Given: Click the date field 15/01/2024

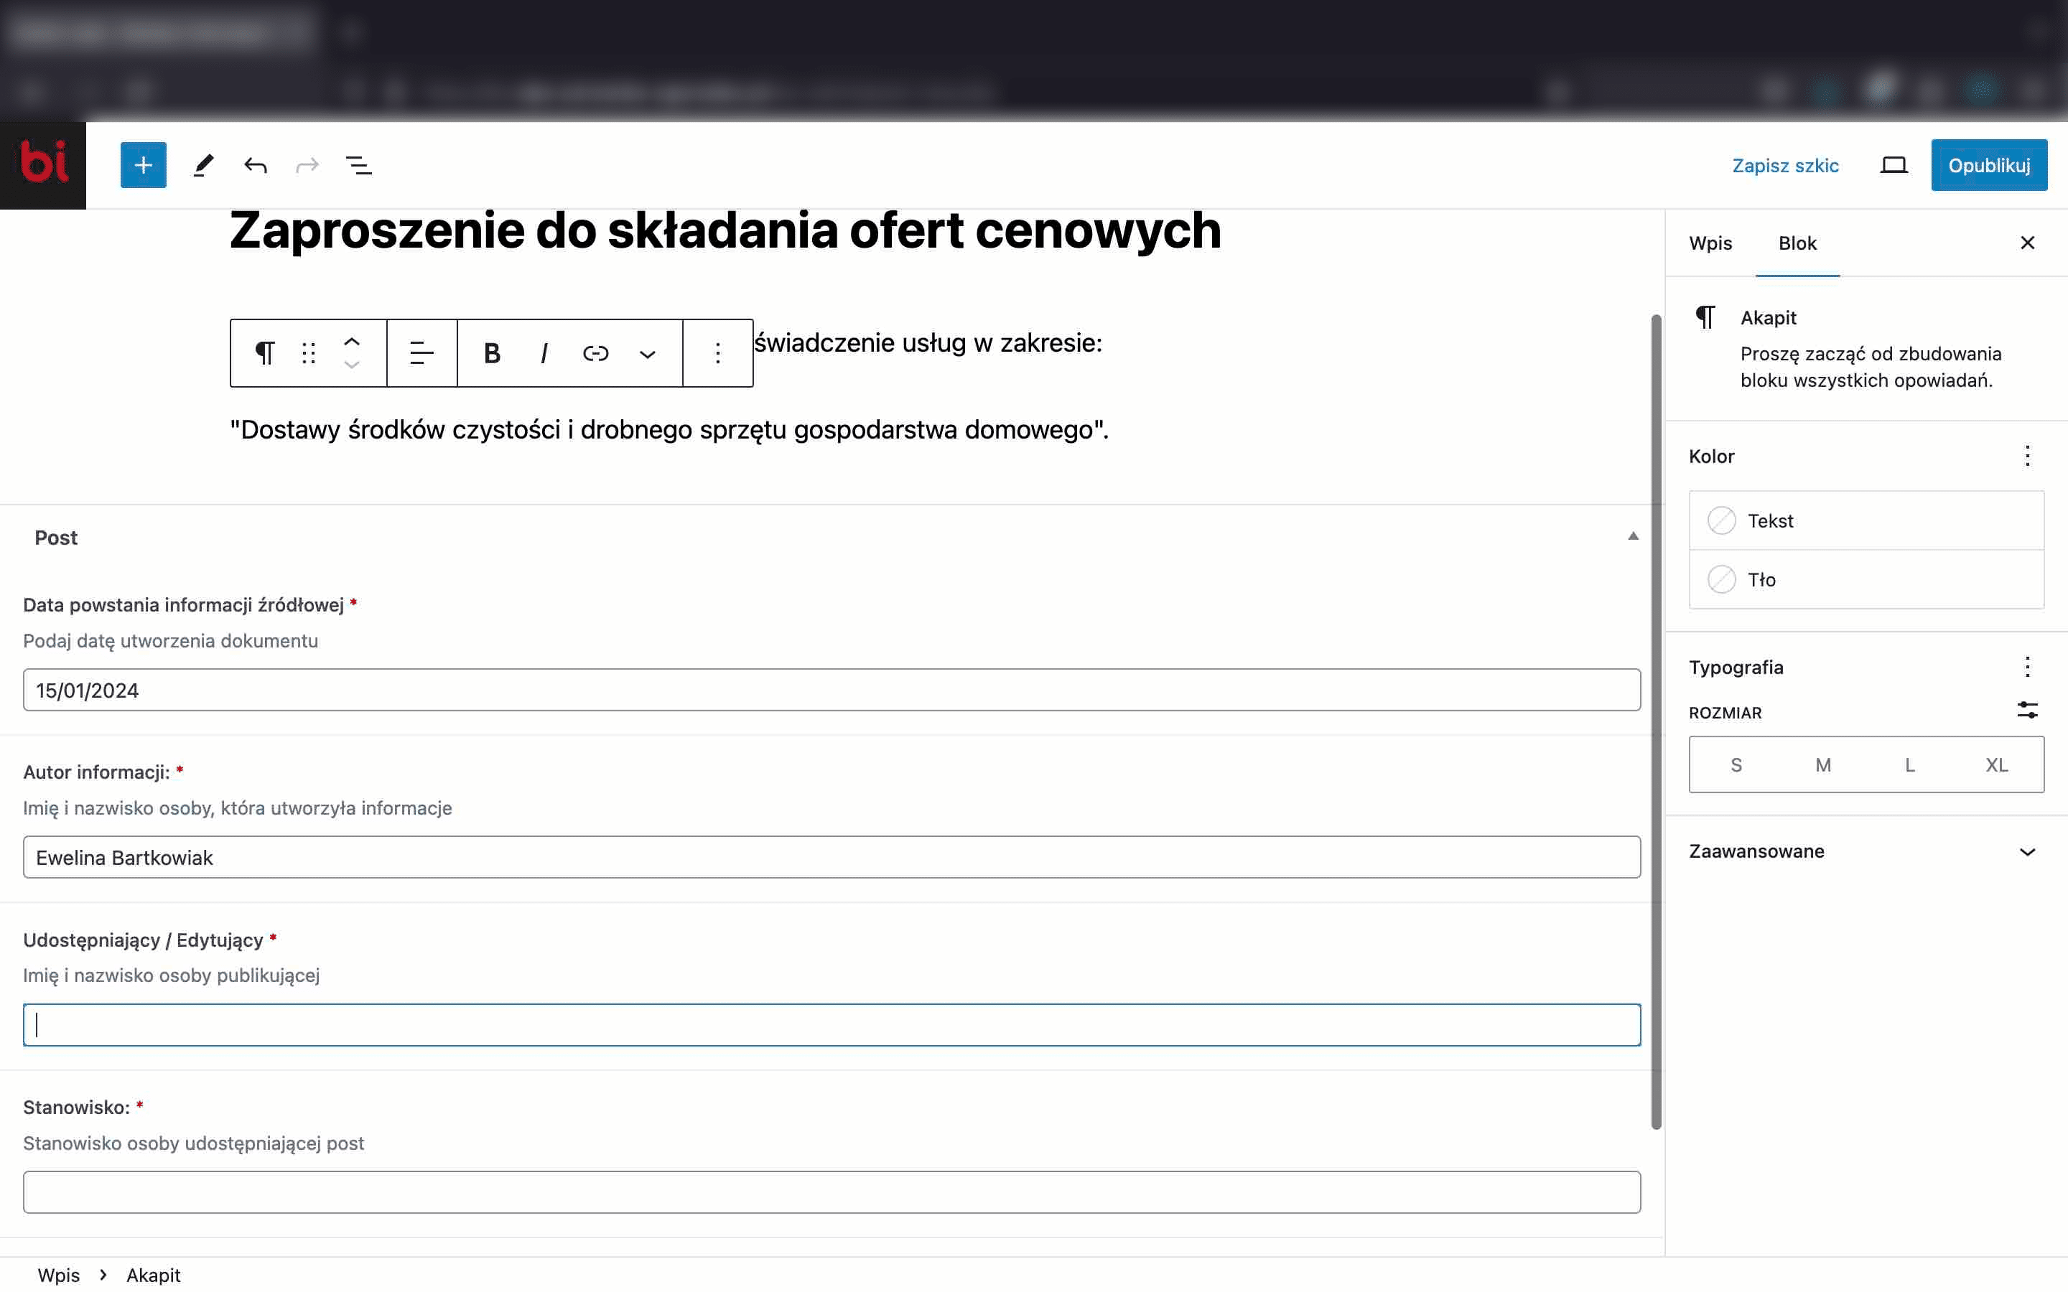Looking at the screenshot, I should (832, 690).
